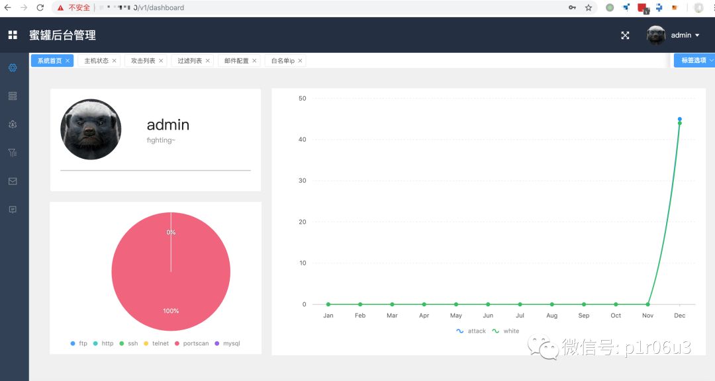Bookmark this page with star icon

tap(589, 8)
